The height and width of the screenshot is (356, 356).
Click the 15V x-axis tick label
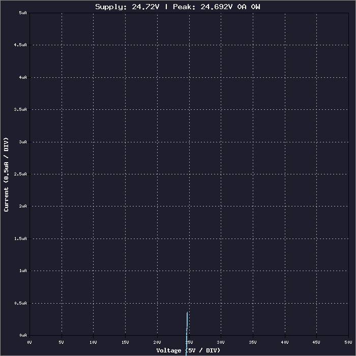[x=125, y=342]
